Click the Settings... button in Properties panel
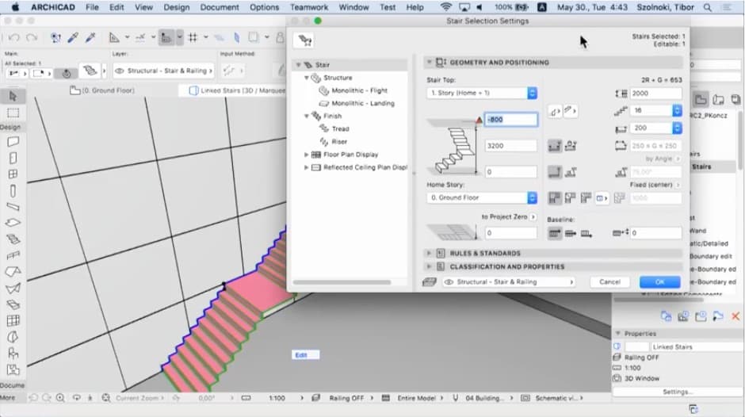The image size is (745, 417). click(677, 392)
